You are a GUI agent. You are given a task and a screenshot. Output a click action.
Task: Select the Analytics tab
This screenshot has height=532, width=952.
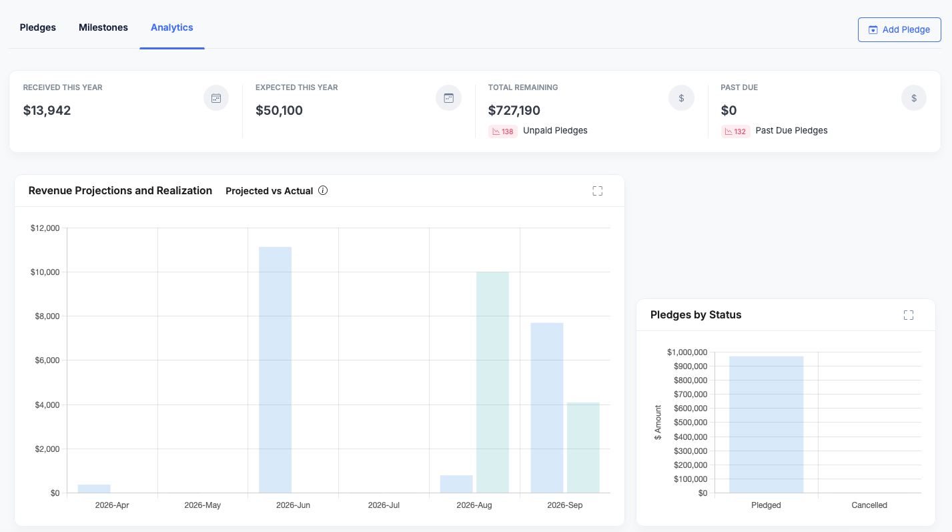click(172, 27)
